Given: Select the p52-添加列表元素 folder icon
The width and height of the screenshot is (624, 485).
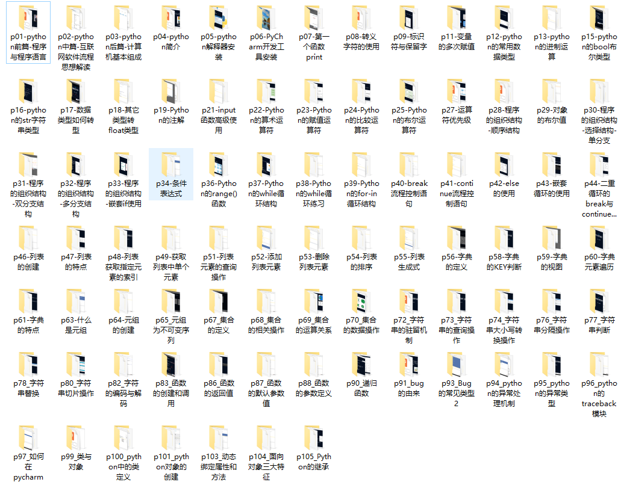Looking at the screenshot, I should pyautogui.click(x=266, y=238).
